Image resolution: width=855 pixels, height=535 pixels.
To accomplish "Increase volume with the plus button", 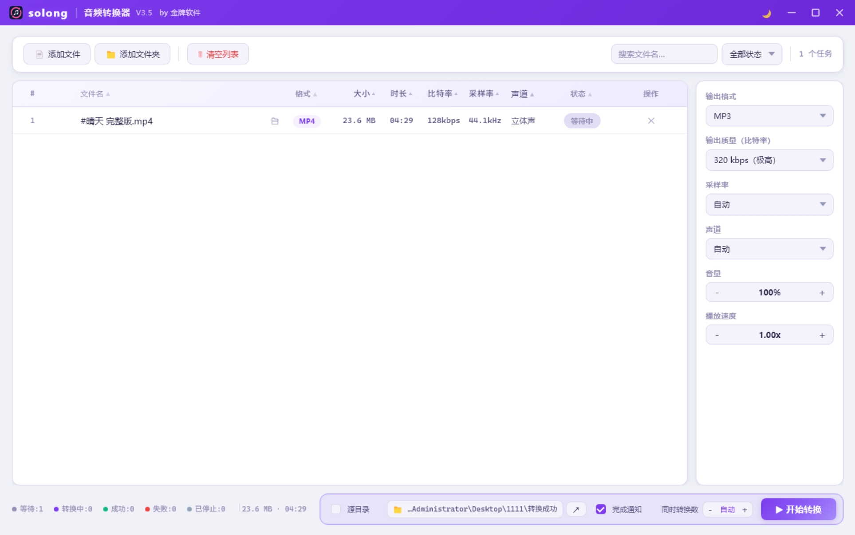I will pos(822,293).
